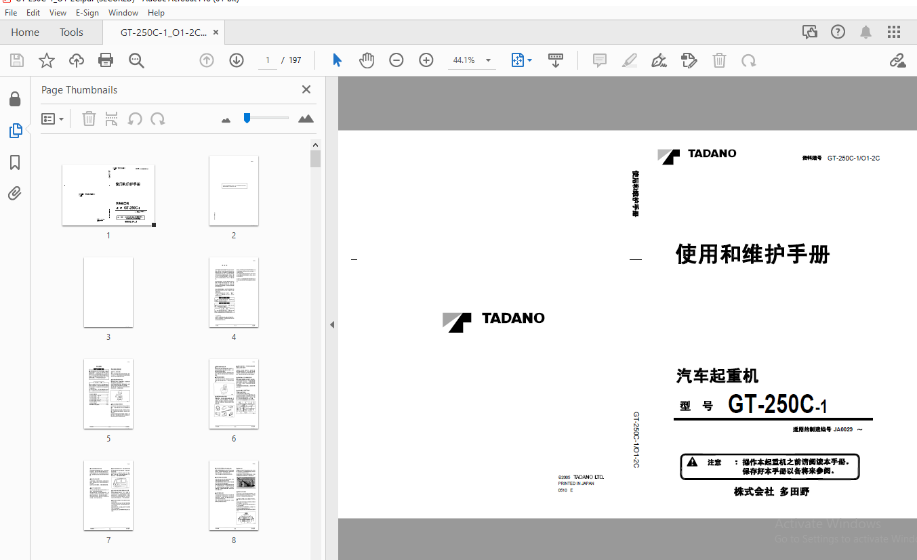The width and height of the screenshot is (917, 560).
Task: Click the Rotate view icon in toolbar
Action: (x=749, y=60)
